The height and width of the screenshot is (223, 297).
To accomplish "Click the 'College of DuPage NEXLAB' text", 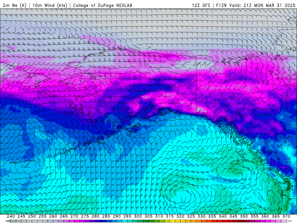I will [x=102, y=5].
